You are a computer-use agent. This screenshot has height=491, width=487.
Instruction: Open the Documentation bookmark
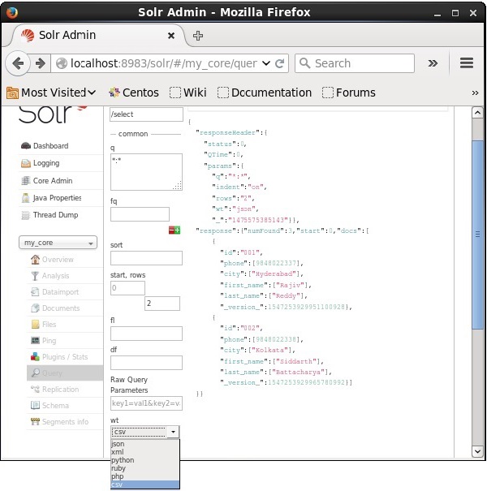265,93
